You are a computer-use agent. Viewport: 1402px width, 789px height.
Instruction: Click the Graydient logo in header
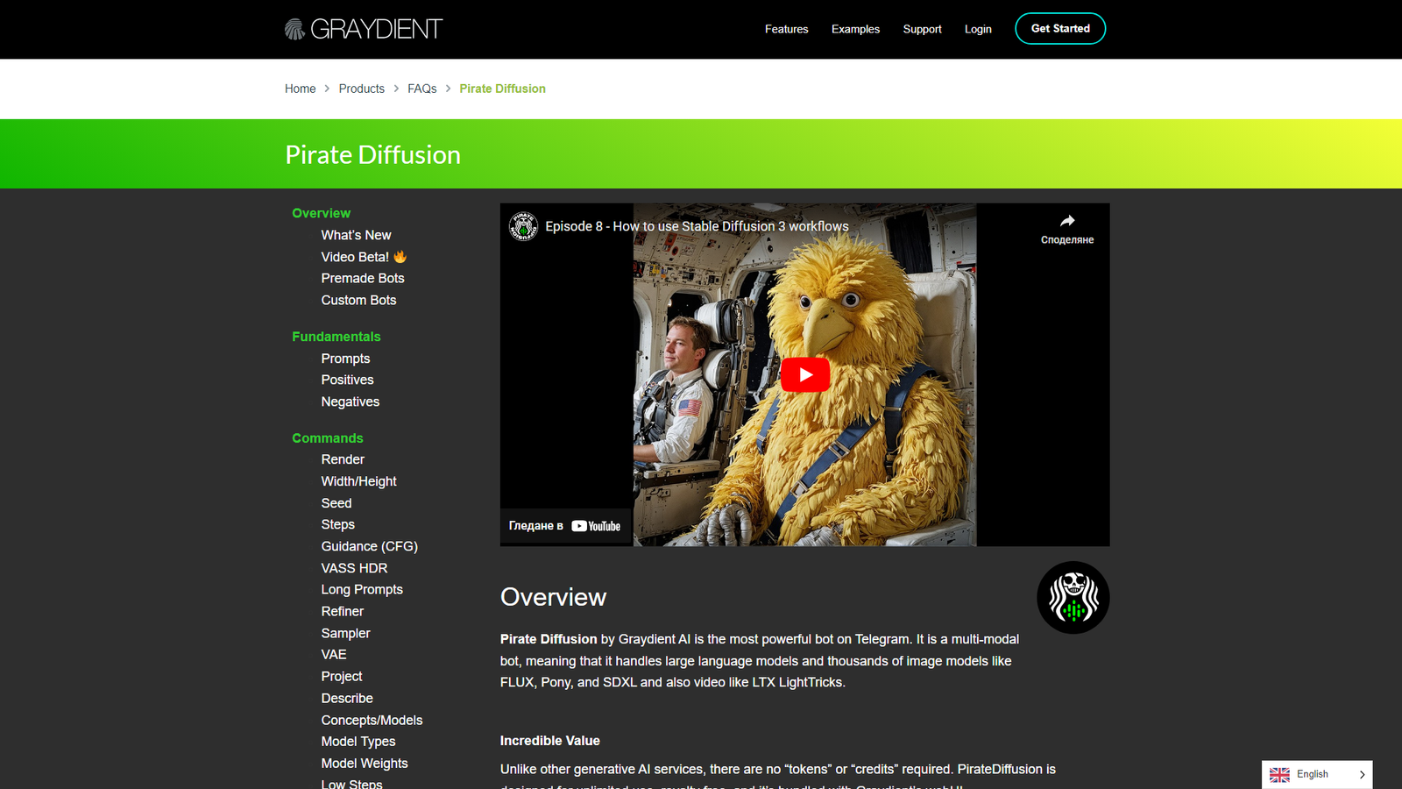pos(364,29)
